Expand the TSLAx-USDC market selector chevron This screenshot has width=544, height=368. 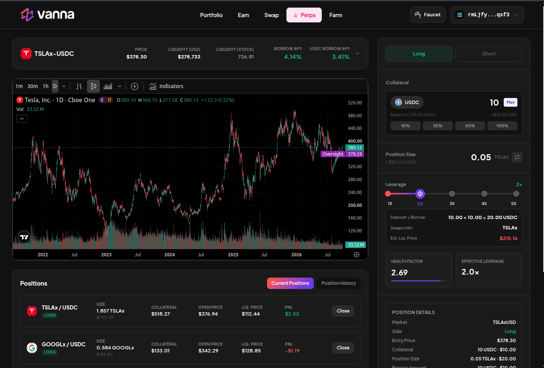click(x=357, y=54)
